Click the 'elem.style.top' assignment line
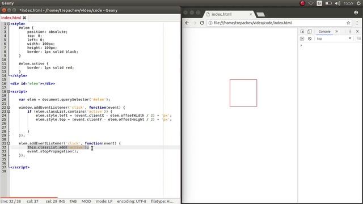Viewport: 363px width, 204px height. click(104, 120)
